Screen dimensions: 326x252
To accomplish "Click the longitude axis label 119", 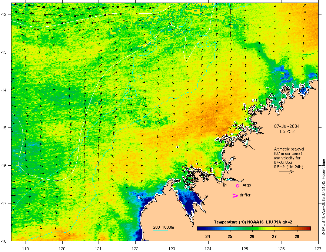I will pyautogui.click(x=26, y=248).
